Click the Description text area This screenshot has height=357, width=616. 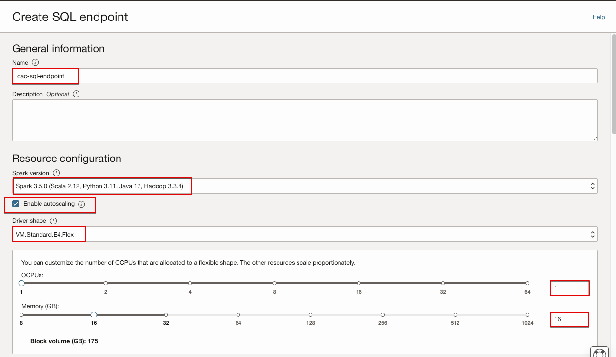305,120
